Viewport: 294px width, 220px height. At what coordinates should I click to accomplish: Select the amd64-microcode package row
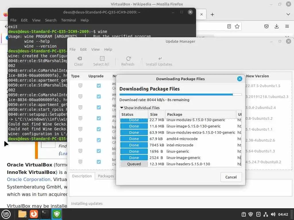point(180,139)
